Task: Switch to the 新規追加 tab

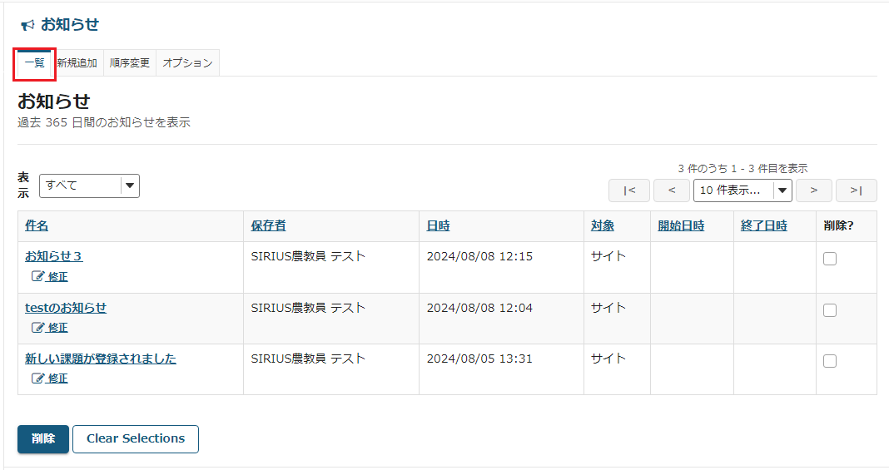Action: click(77, 63)
